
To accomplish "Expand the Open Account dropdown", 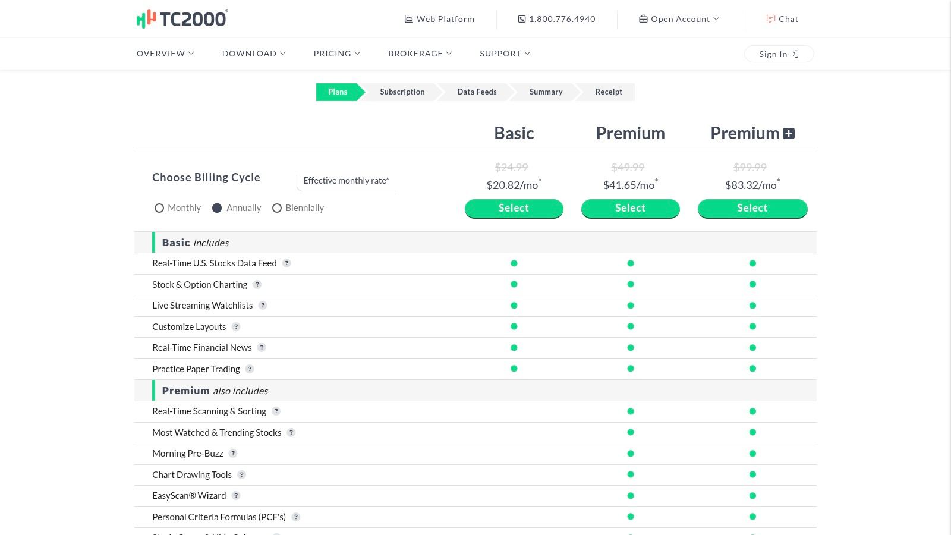I will click(x=679, y=19).
